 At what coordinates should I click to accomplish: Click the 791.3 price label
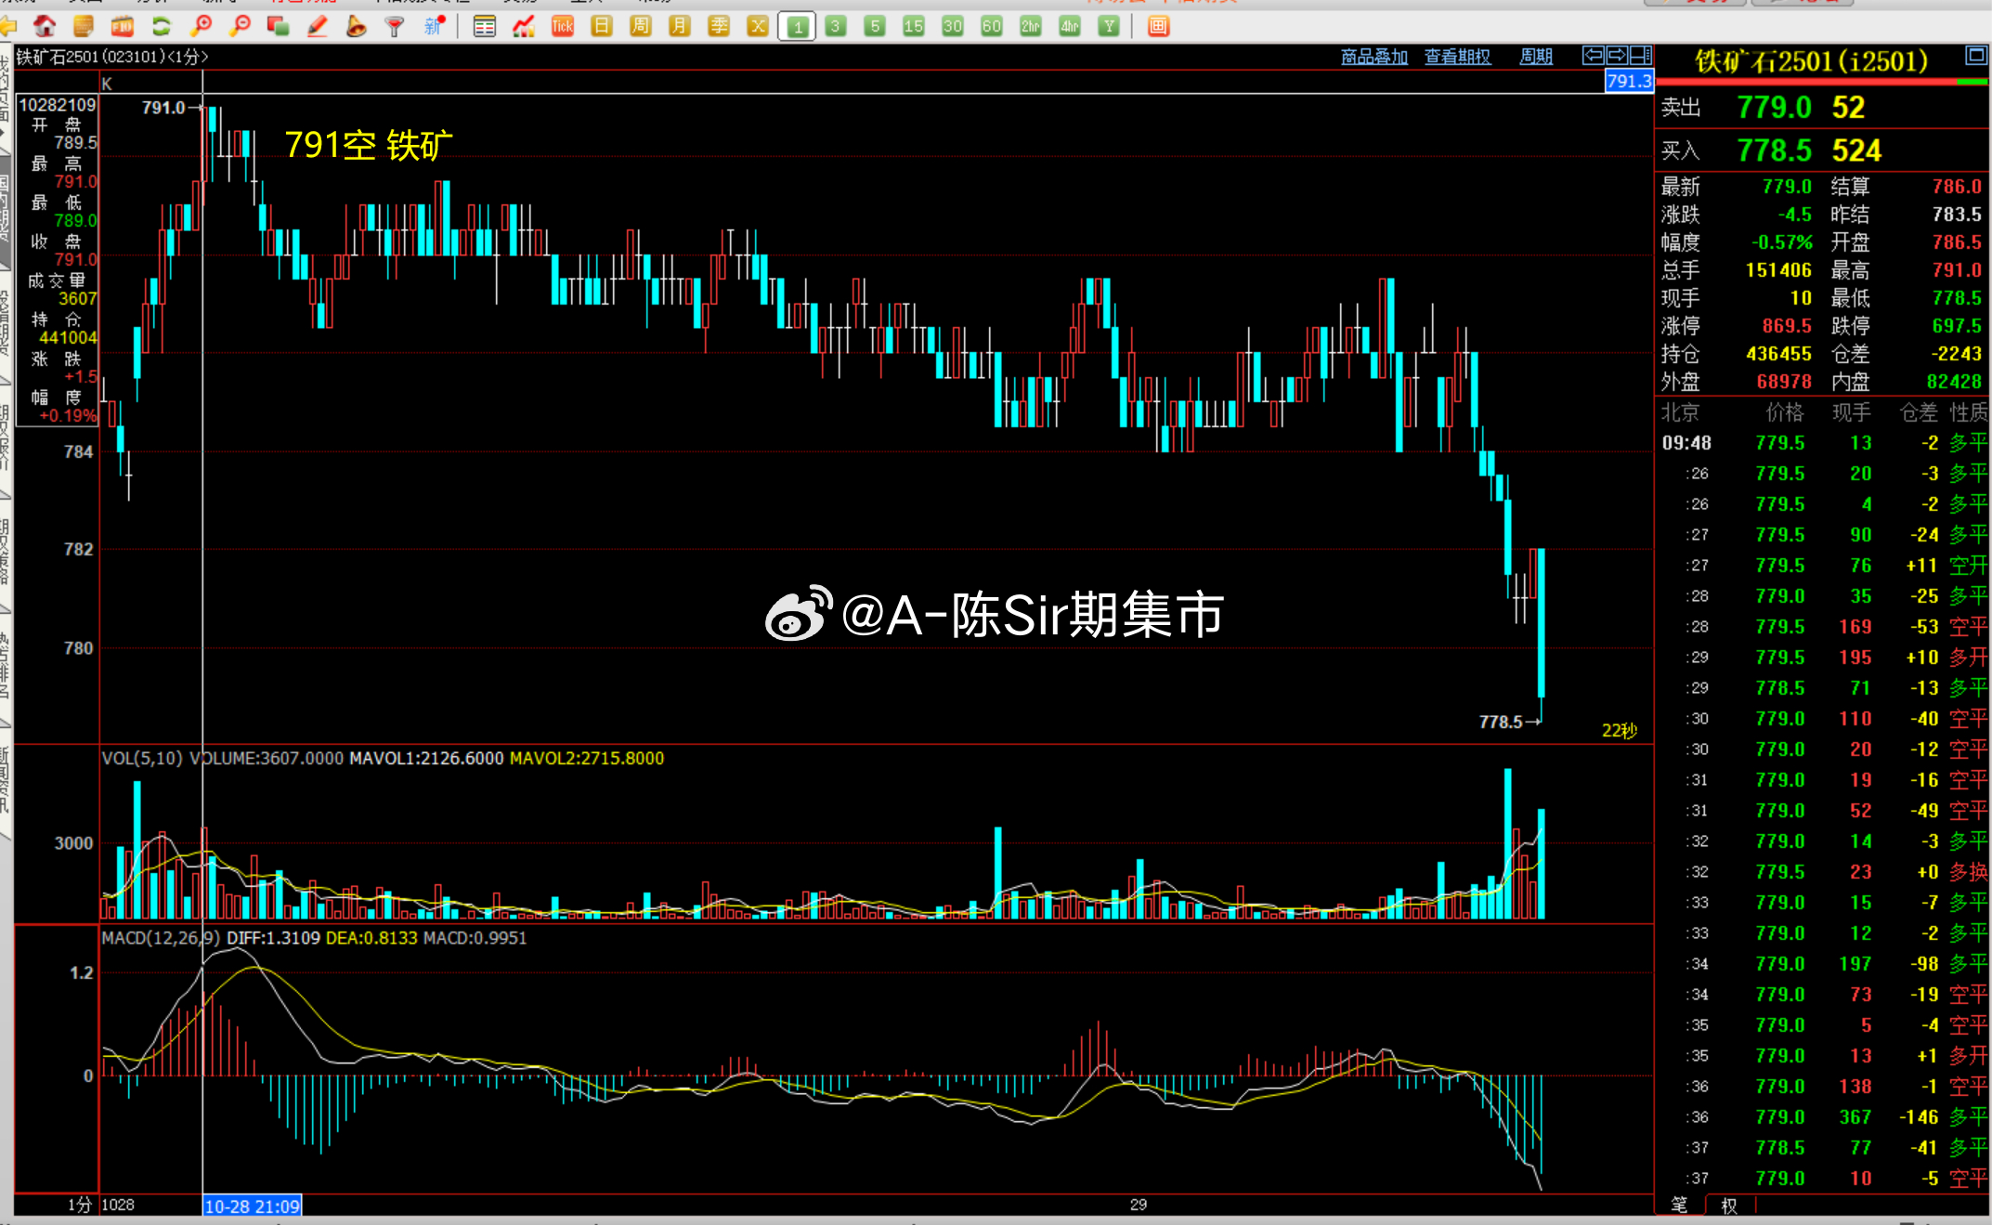[1629, 81]
